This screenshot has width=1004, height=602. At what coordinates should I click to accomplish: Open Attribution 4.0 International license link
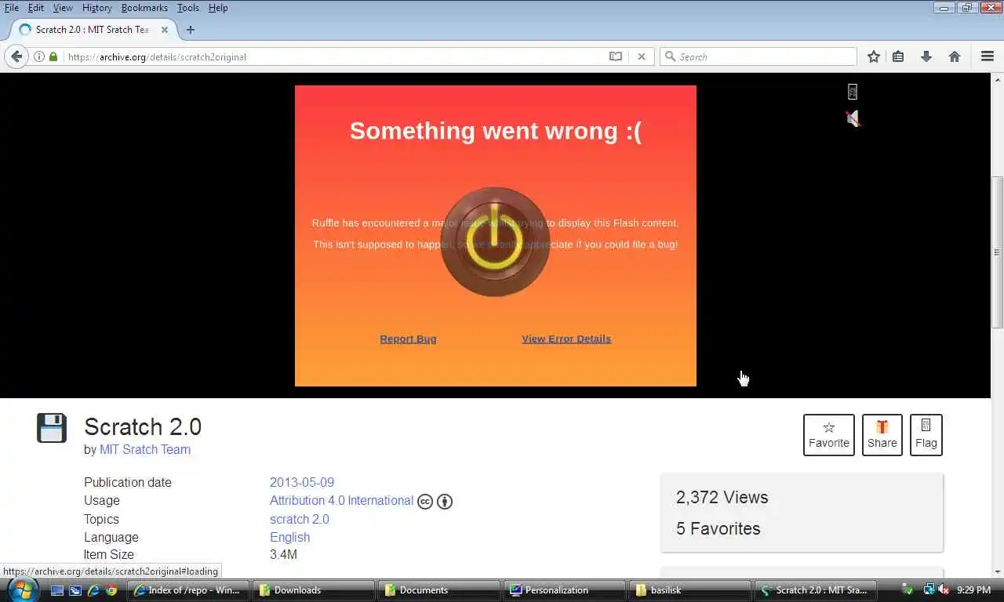tap(341, 500)
